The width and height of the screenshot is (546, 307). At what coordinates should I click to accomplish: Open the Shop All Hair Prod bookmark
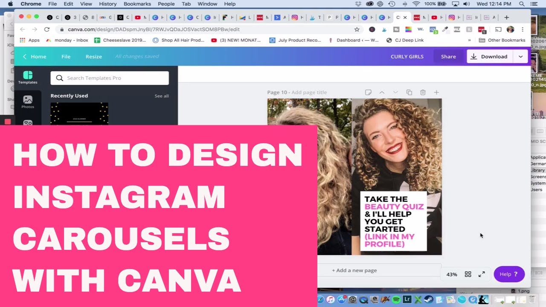click(x=178, y=40)
